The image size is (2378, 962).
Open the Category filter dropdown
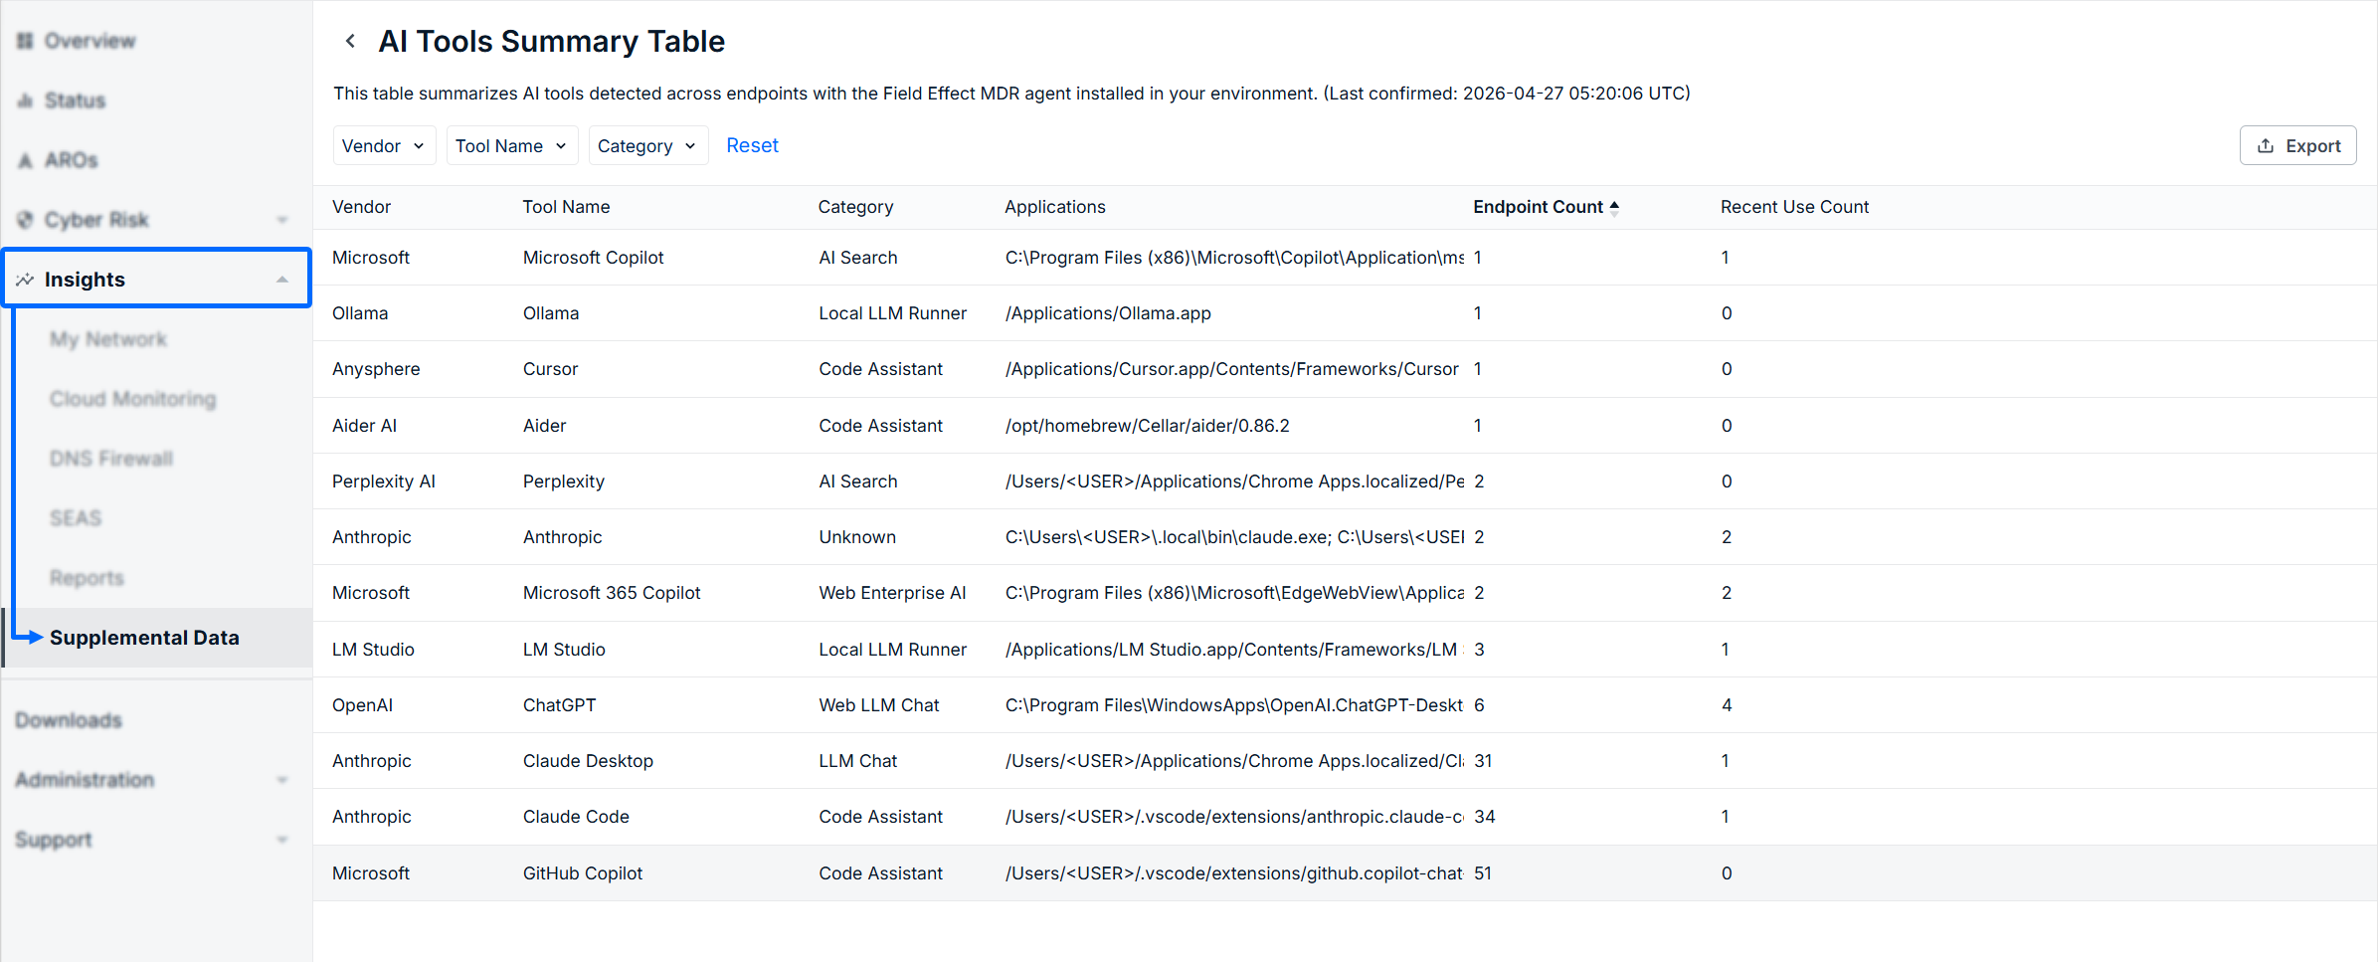coord(647,146)
